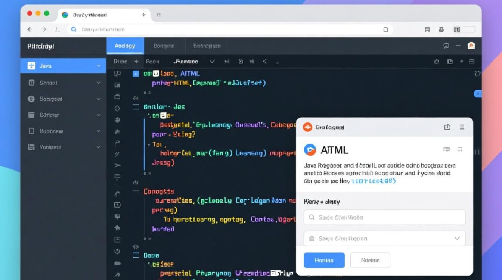Open the hamburger menu in the popup header
This screenshot has width=502, height=280.
click(462, 127)
